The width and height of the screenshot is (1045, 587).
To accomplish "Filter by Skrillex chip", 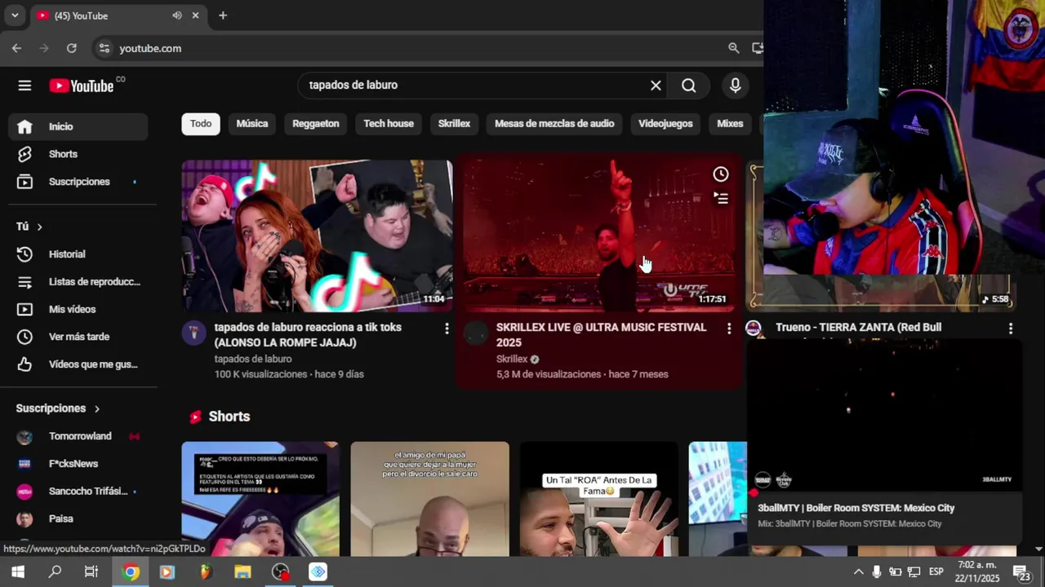I will [454, 124].
